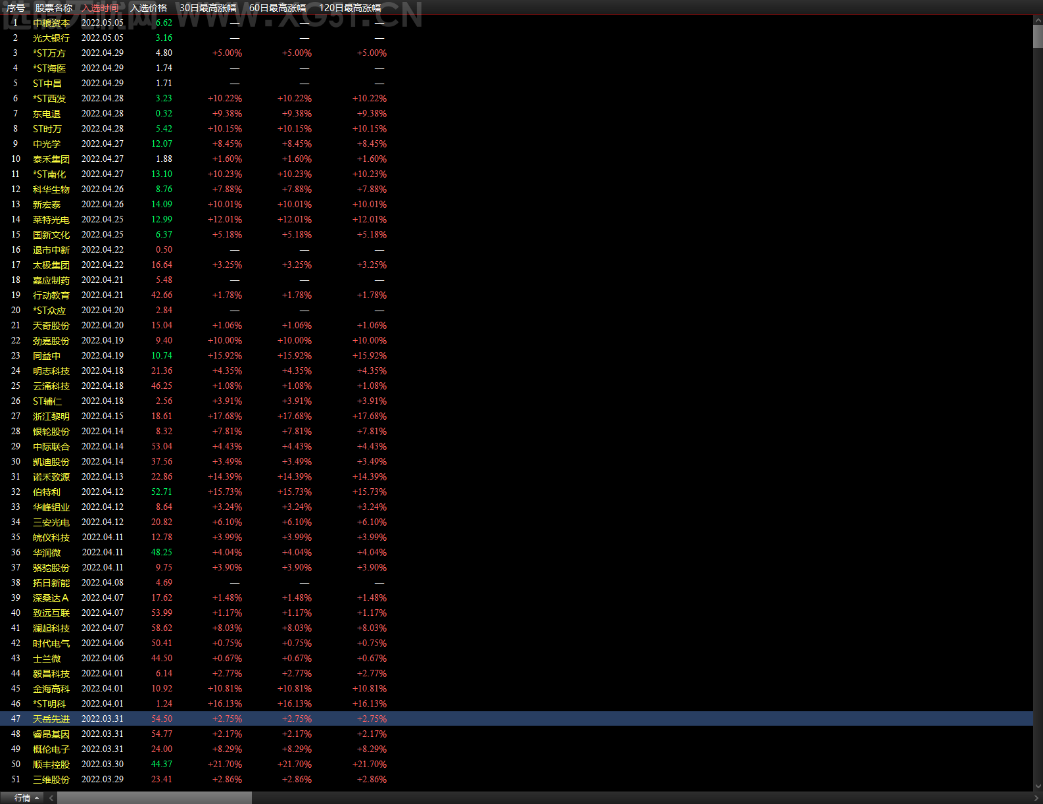Select the *ST南化 stock name
This screenshot has width=1043, height=804.
point(49,174)
